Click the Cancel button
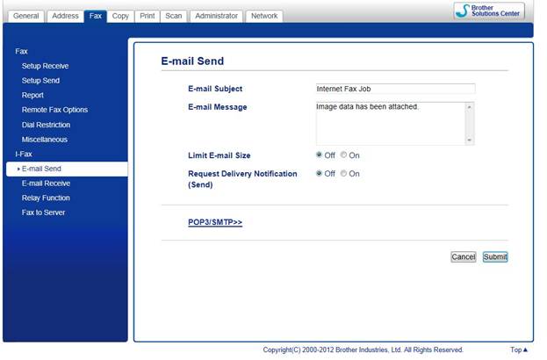 [x=463, y=257]
